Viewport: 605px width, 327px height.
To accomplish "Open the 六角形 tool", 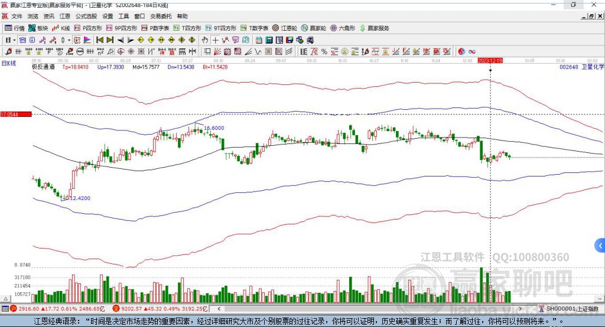I will (343, 28).
